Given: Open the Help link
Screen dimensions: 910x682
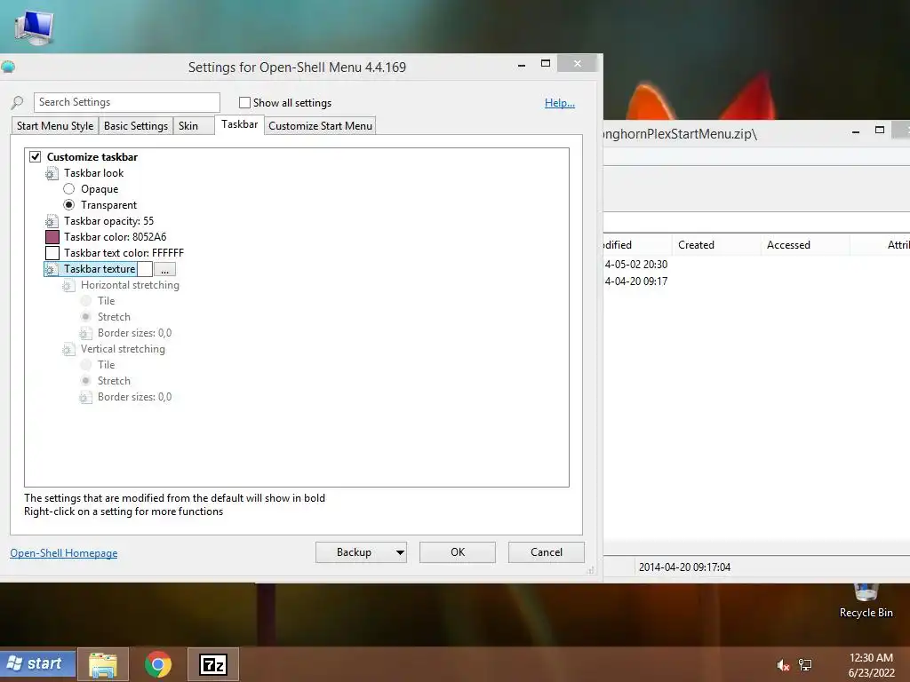Looking at the screenshot, I should click(x=560, y=103).
